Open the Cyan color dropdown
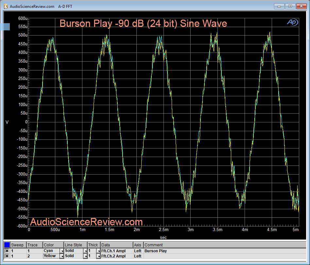 (x=62, y=251)
